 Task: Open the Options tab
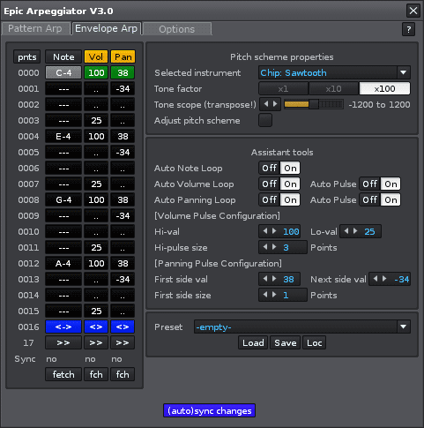click(177, 29)
